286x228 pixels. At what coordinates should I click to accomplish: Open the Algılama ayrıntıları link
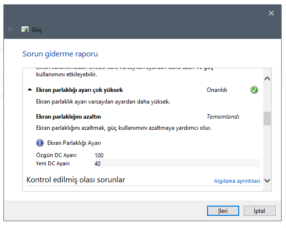pyautogui.click(x=237, y=181)
